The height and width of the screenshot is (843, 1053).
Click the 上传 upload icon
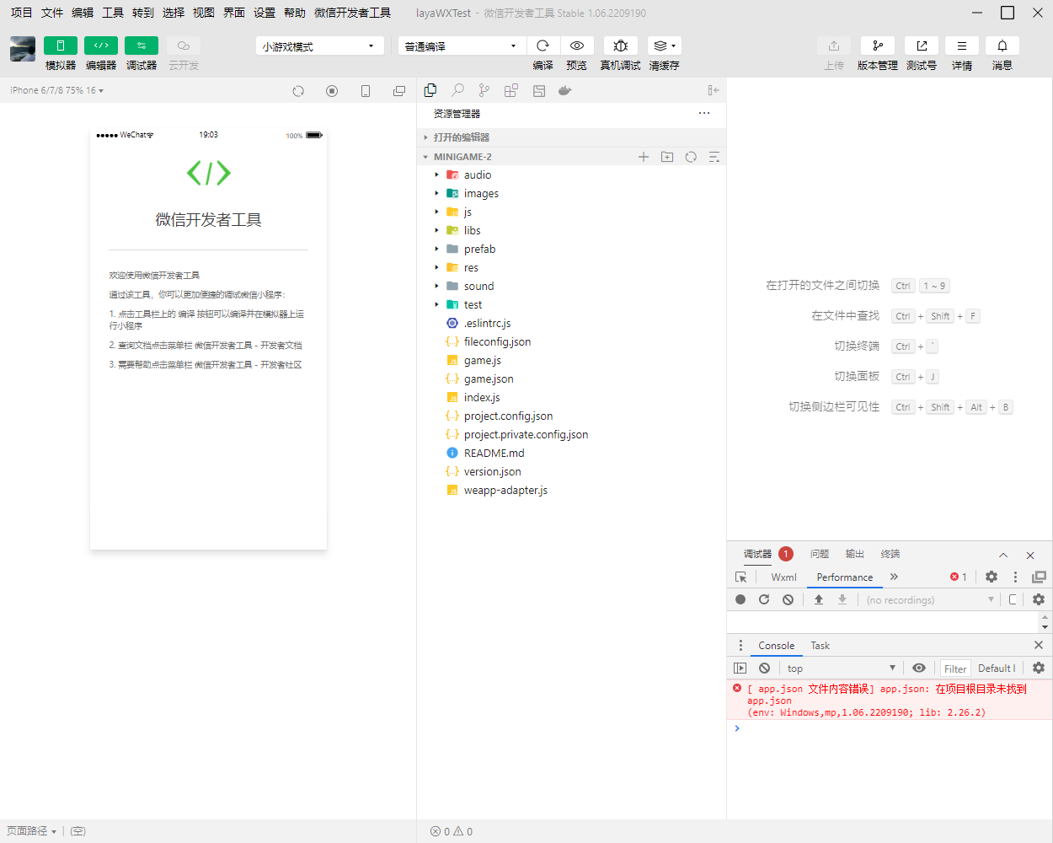834,46
